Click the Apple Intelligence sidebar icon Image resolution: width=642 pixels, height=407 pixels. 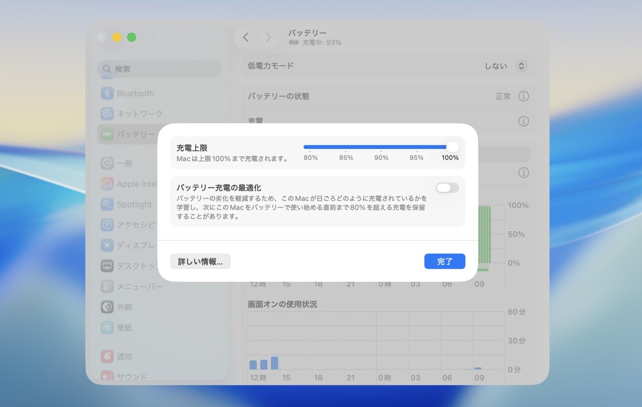(x=107, y=184)
